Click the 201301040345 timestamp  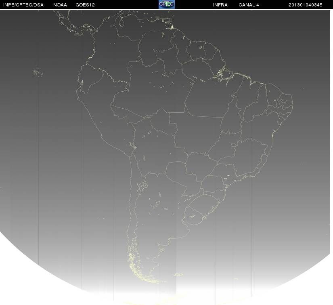[306, 5]
